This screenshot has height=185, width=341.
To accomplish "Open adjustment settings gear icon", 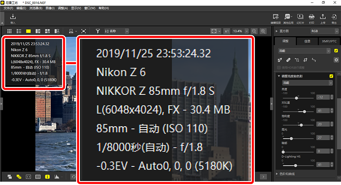I will (x=336, y=60).
